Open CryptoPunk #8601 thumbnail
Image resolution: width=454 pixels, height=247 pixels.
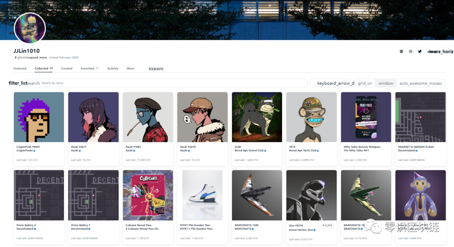tap(39, 117)
